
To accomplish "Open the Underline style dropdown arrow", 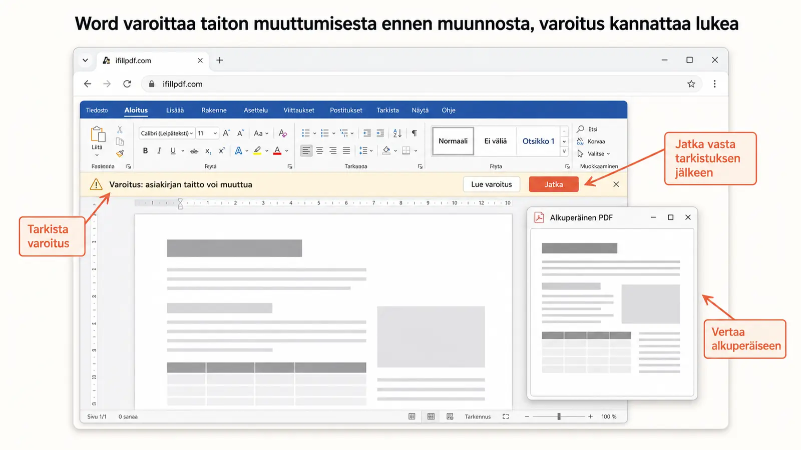I will coord(183,150).
